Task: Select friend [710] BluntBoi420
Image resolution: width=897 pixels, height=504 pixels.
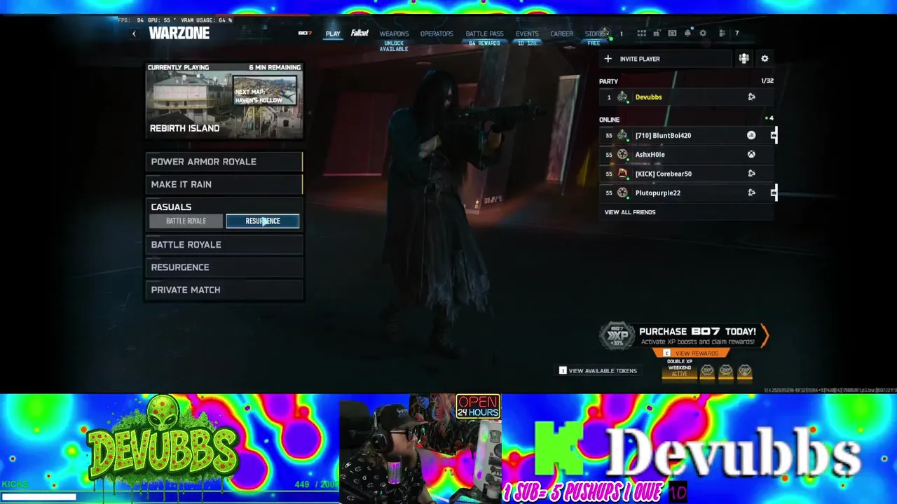Action: pyautogui.click(x=686, y=135)
